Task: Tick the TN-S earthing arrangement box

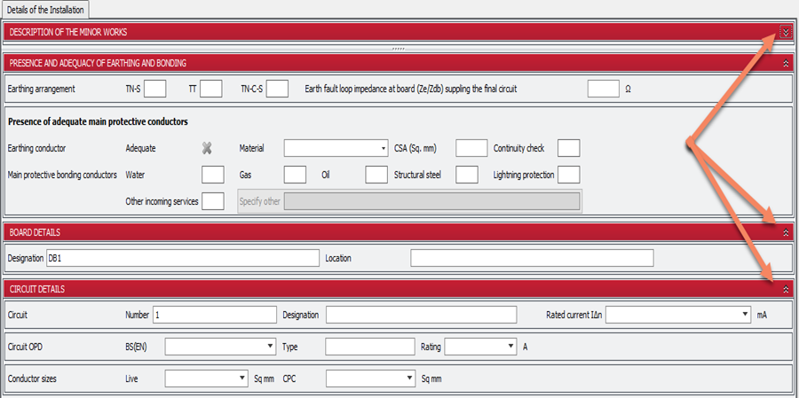Action: [155, 89]
